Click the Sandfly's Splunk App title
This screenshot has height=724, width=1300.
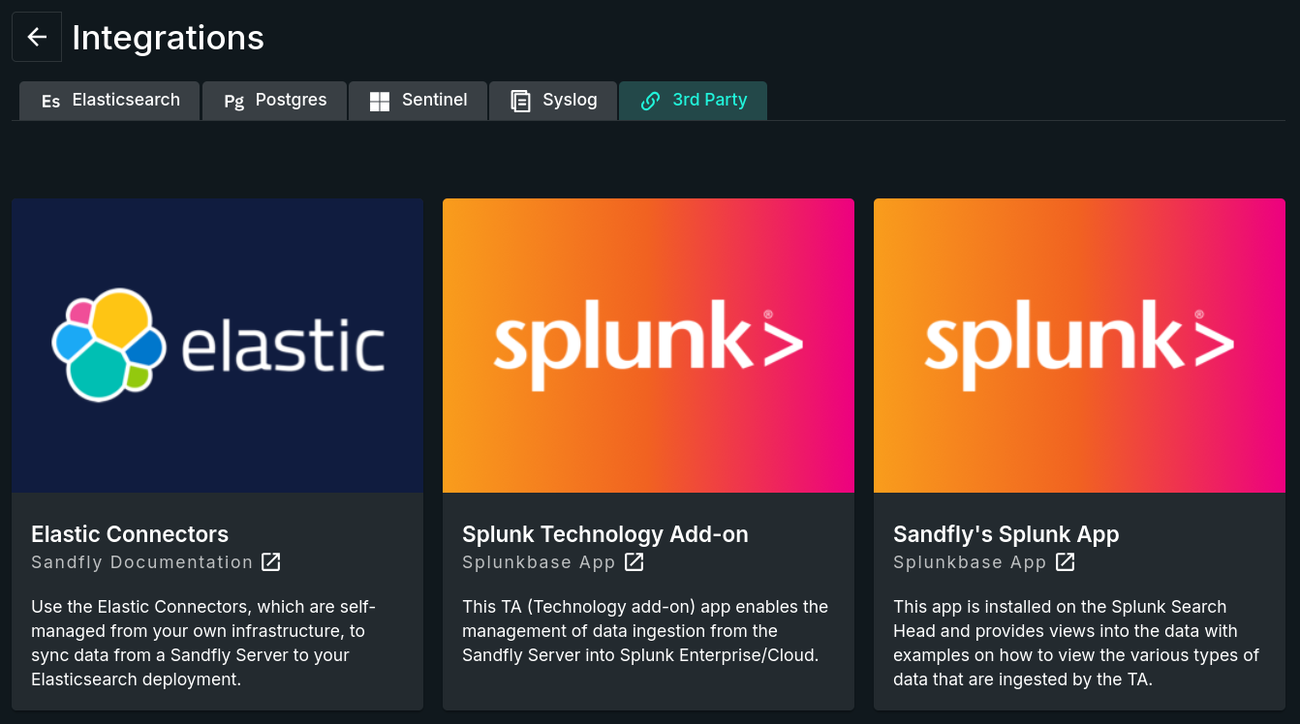pyautogui.click(x=1006, y=534)
